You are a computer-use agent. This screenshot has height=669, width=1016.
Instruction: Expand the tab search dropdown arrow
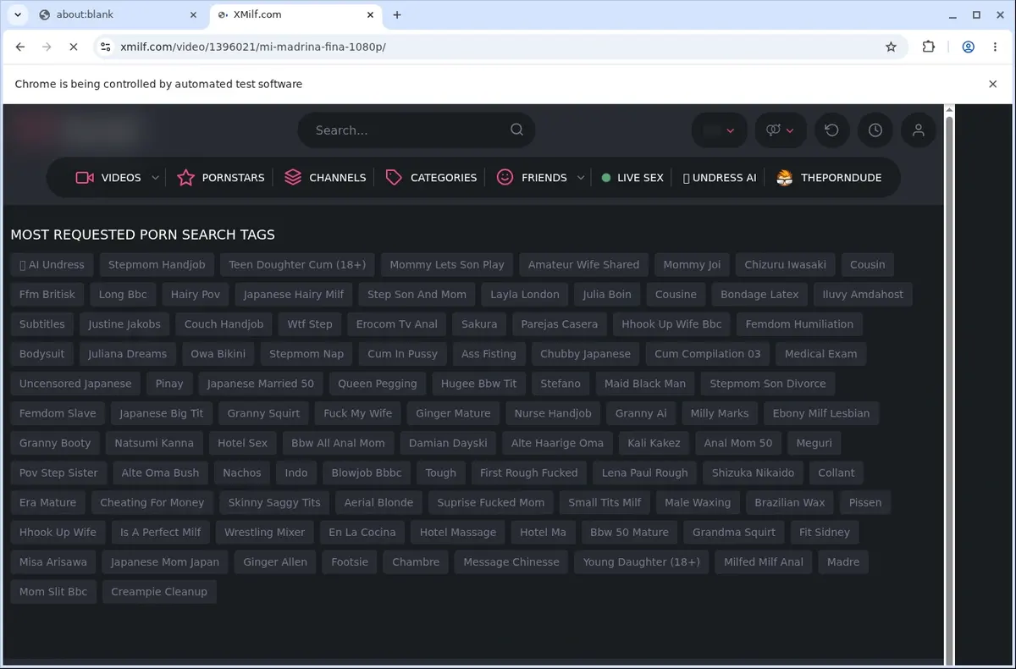click(17, 14)
